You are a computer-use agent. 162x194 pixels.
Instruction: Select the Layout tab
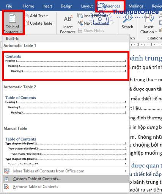click(x=87, y=6)
